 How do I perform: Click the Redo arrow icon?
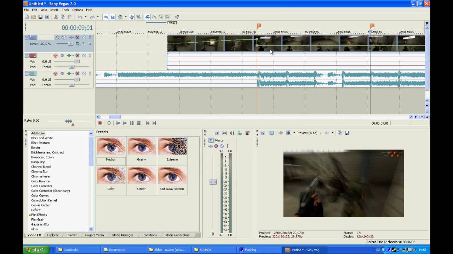tap(92, 17)
